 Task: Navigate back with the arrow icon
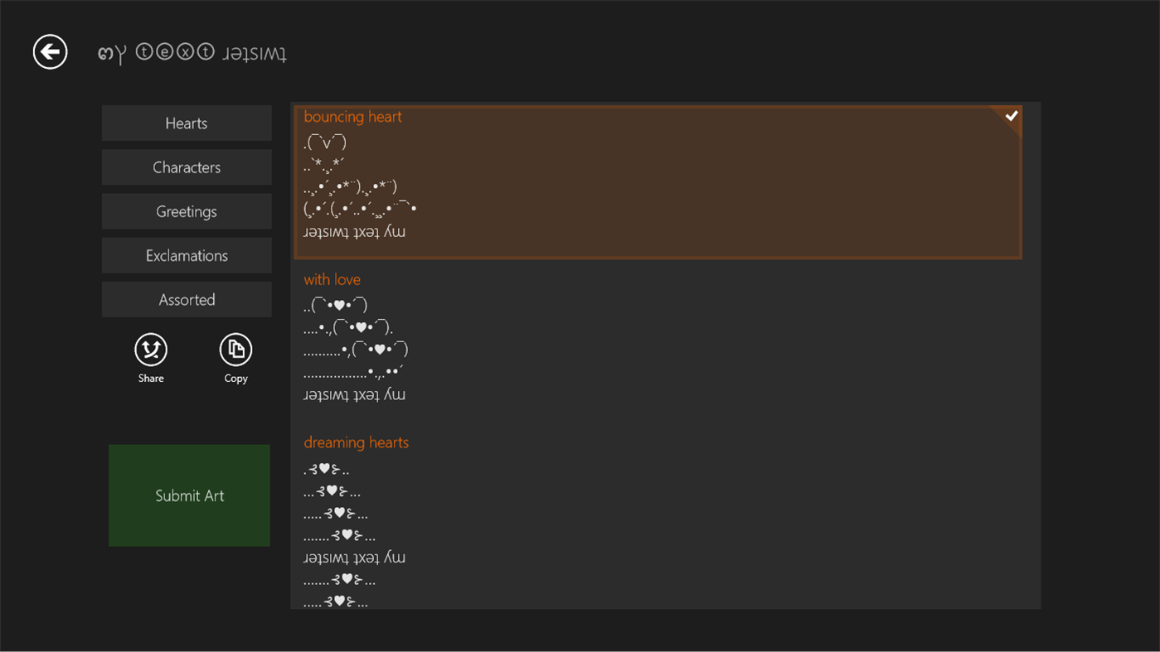click(x=49, y=51)
